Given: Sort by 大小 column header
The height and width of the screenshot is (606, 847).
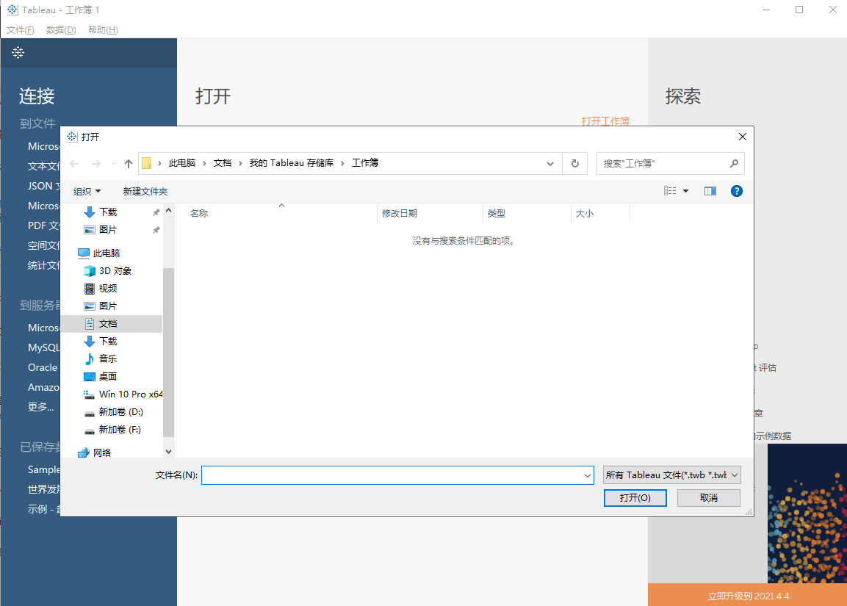Looking at the screenshot, I should coord(600,213).
